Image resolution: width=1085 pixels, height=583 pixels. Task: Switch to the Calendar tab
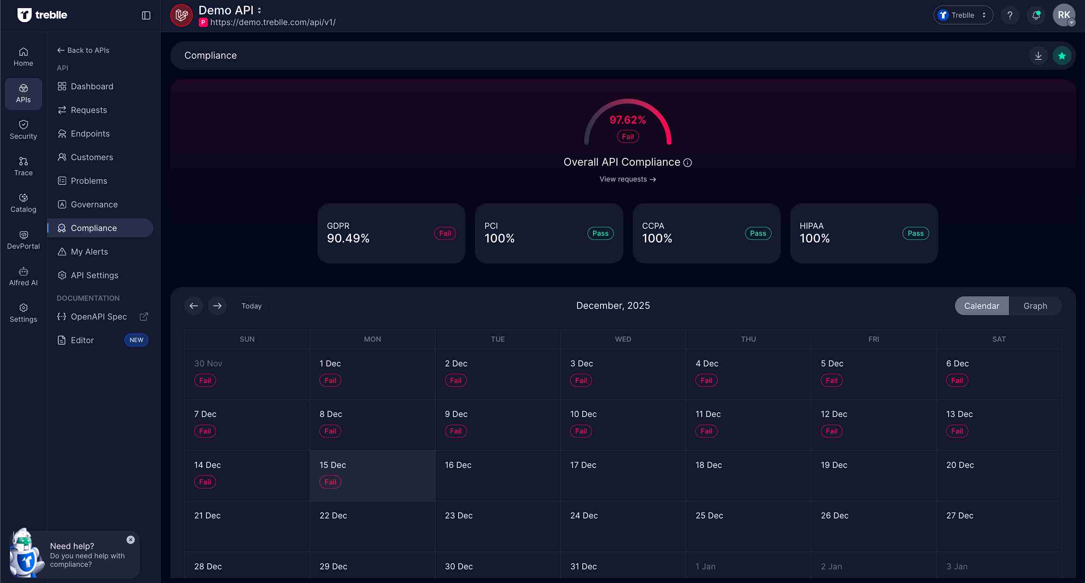(x=981, y=306)
